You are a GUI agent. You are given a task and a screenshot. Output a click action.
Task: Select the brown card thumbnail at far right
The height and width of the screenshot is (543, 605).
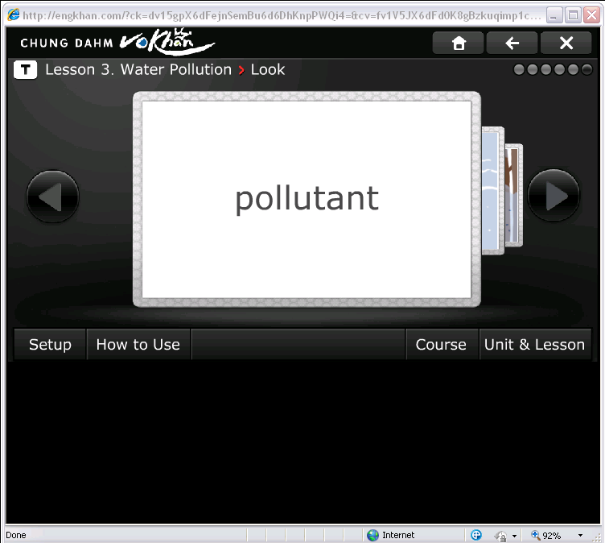click(x=514, y=195)
